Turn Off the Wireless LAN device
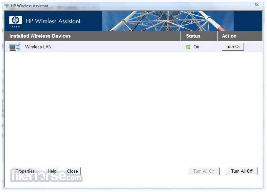 [x=233, y=46]
